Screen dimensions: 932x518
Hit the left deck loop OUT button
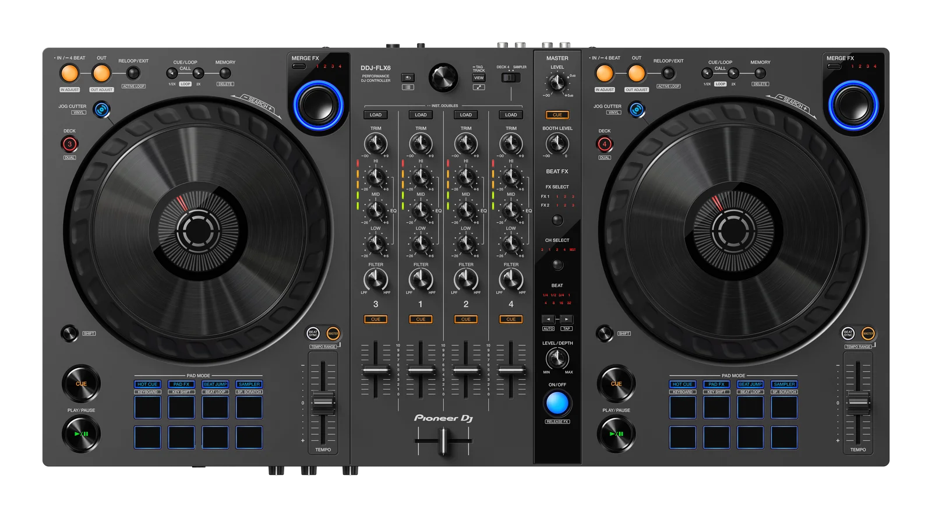click(101, 73)
